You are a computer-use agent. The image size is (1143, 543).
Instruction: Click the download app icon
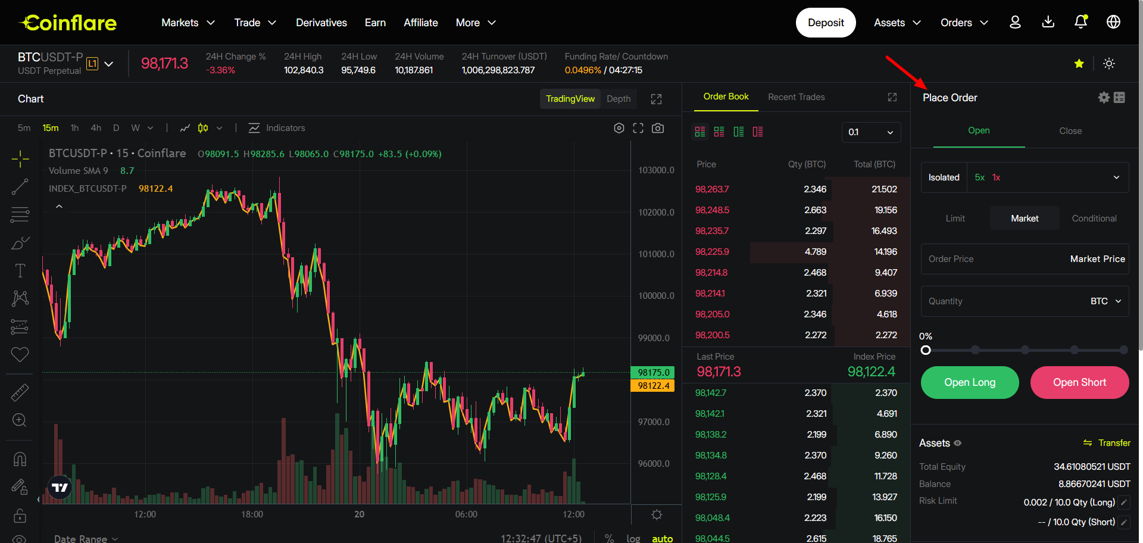1048,22
